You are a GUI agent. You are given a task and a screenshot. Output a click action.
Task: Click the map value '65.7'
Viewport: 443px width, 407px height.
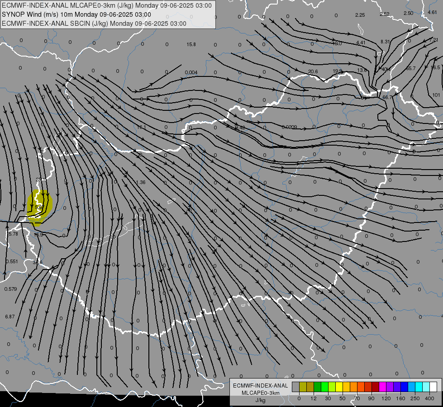(411, 68)
